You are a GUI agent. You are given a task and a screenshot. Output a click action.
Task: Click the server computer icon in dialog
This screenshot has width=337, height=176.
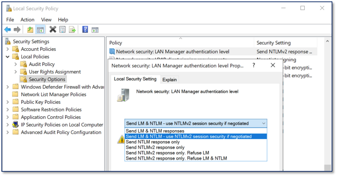pyautogui.click(x=124, y=95)
